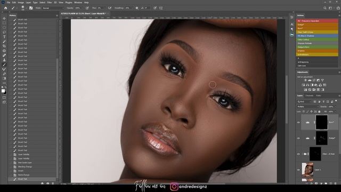Delete layer using trash icon
Image resolution: width=341 pixels, height=192 pixels.
pos(336,183)
